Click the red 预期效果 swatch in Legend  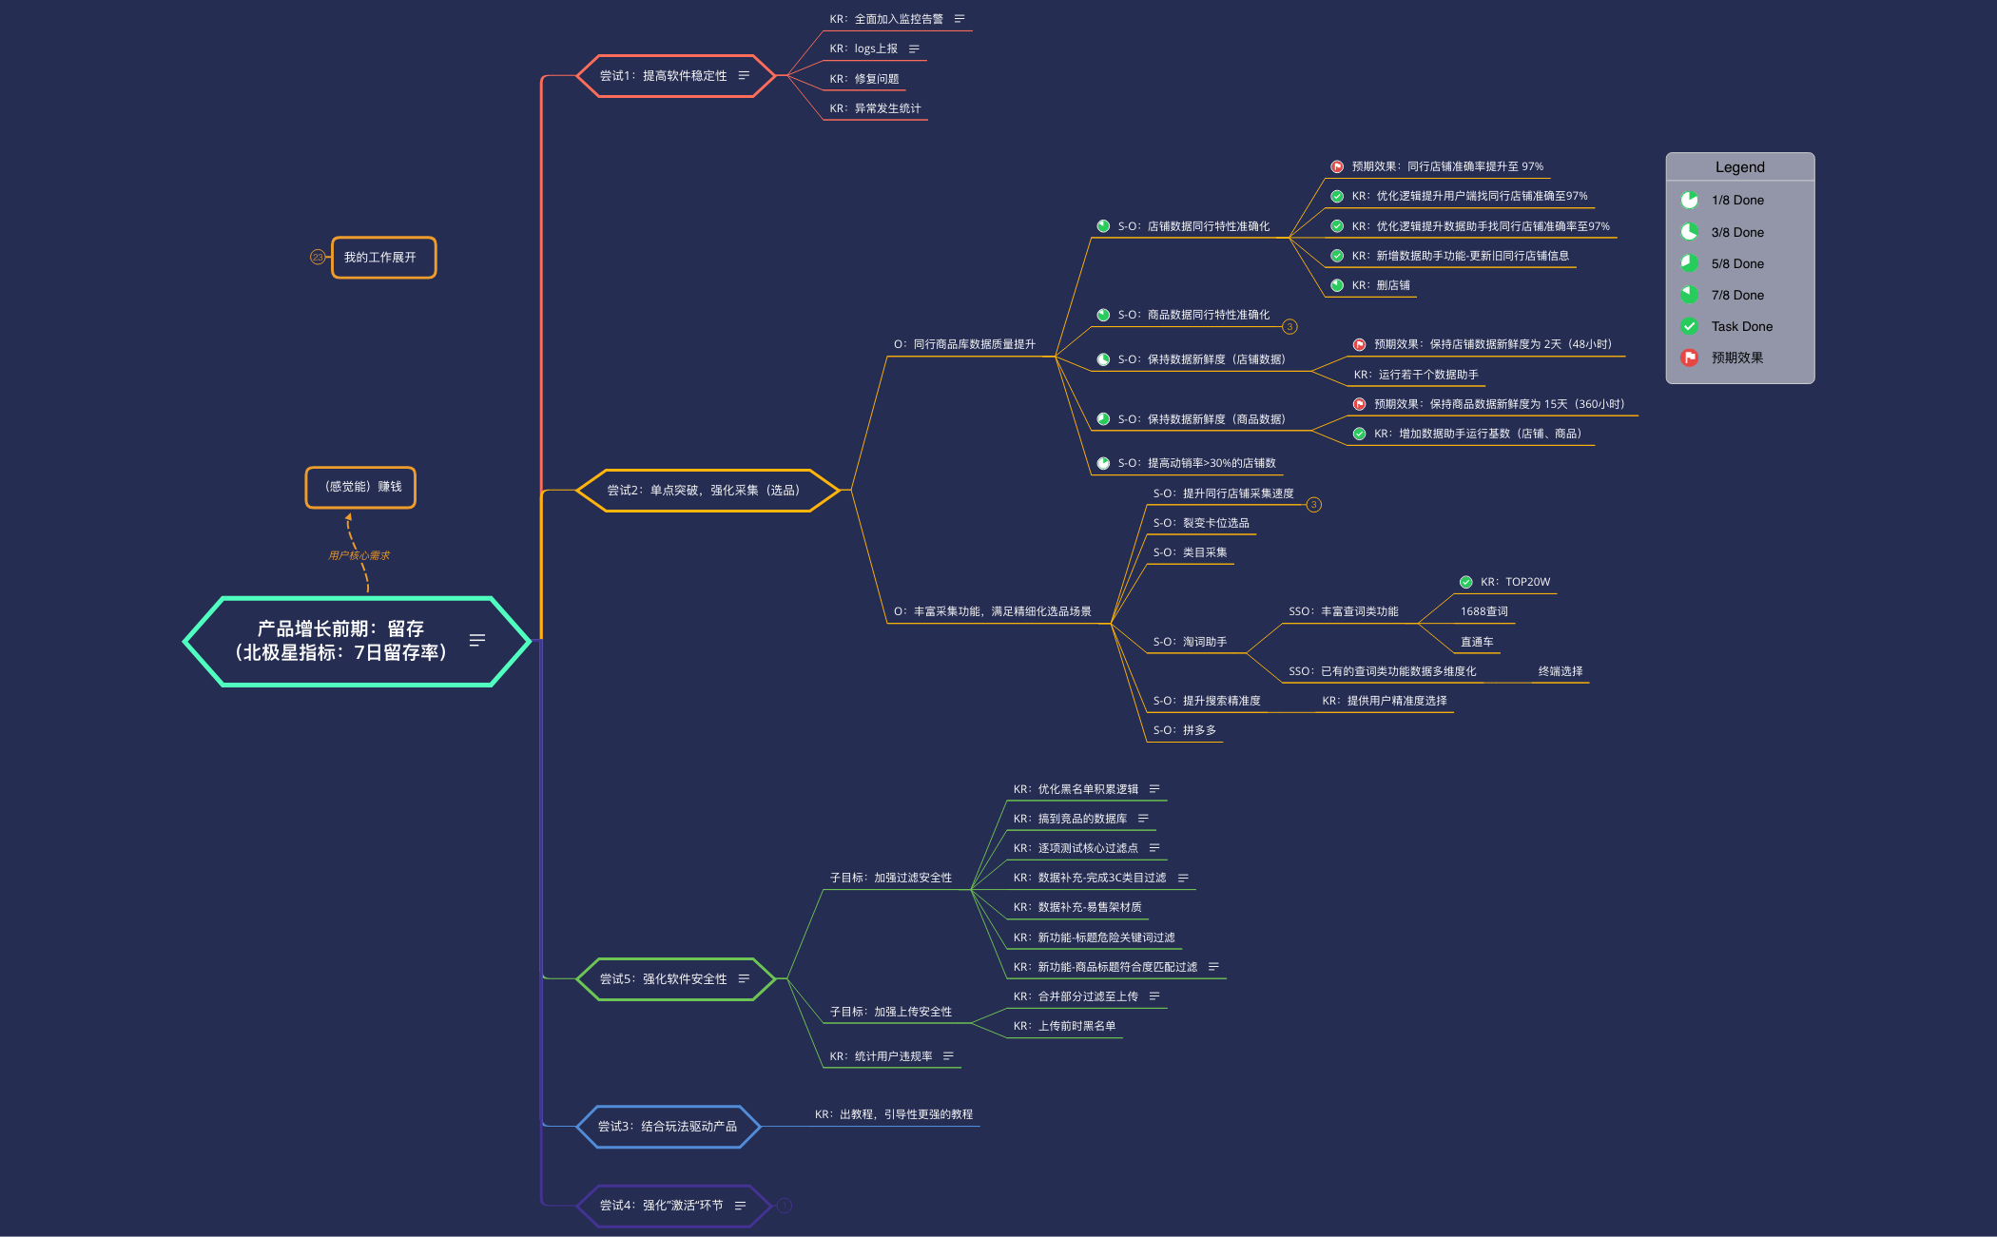1690,358
